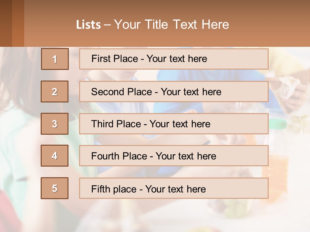Select the Fifth place text bar
Screen dimensions: 310x232
click(x=174, y=188)
